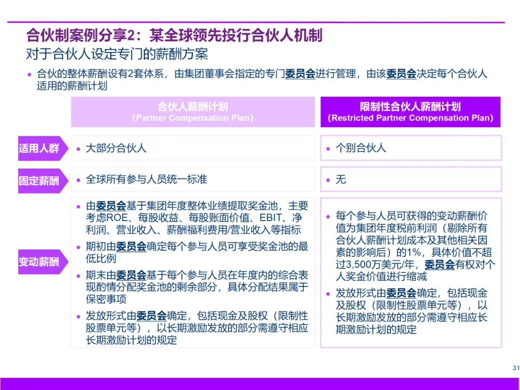Screen dimensions: 520x390
Task: Click the subtitle 对于合伙人设定专门的薪酬方案
Action: click(117, 54)
